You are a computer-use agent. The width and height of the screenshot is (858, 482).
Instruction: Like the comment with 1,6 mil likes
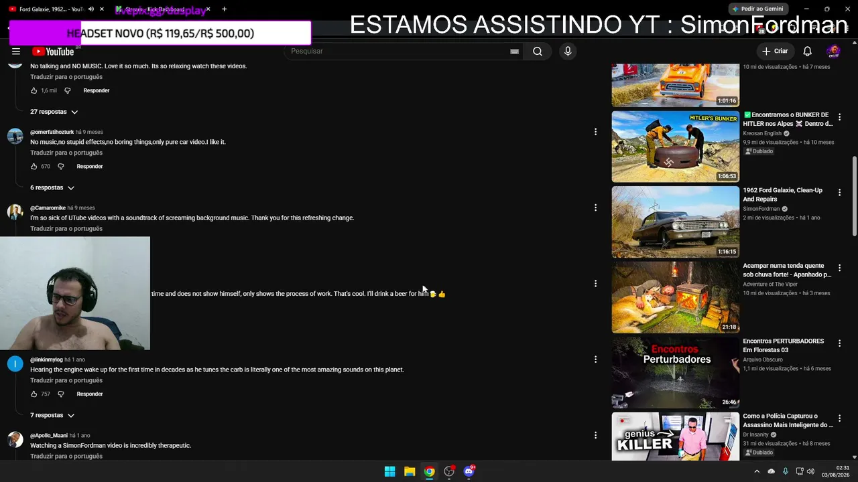pos(34,90)
